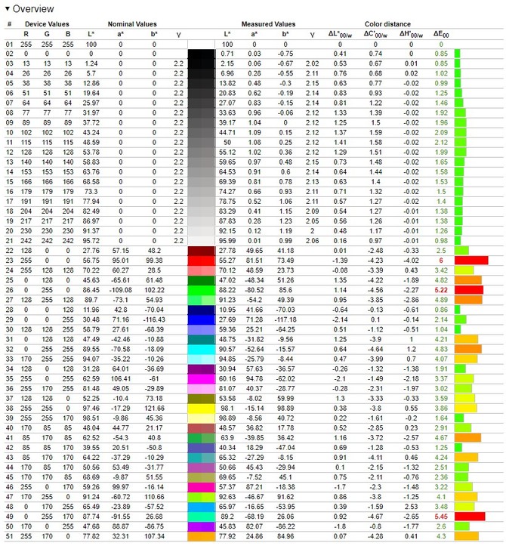506x546 pixels.
Task: Click ΔC' value -4.67 in row 49
Action: 375,517
